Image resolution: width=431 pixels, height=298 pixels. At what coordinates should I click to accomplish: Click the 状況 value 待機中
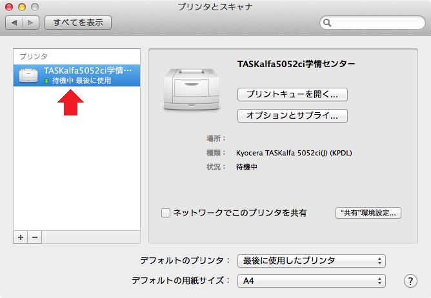(246, 167)
